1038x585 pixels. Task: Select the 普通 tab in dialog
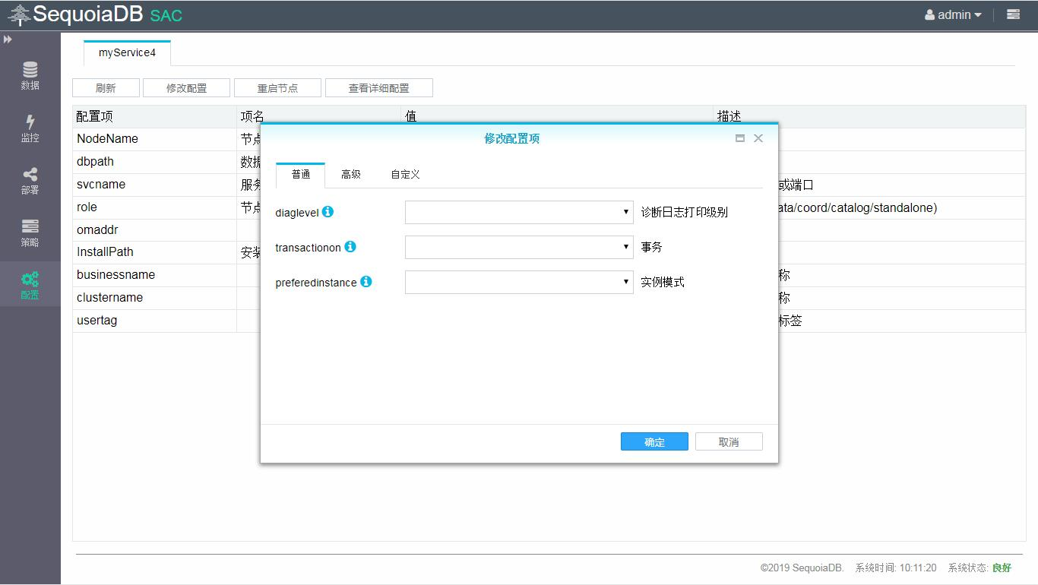[x=301, y=175]
